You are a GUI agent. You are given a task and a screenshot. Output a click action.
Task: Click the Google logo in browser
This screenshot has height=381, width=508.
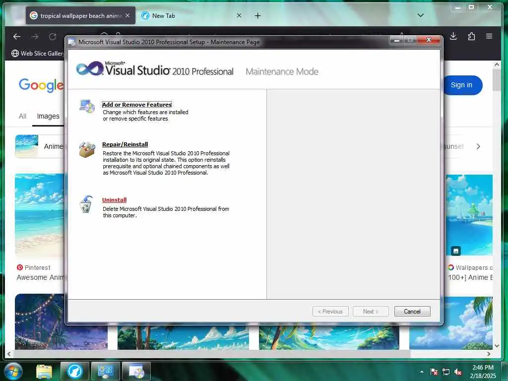(x=41, y=85)
